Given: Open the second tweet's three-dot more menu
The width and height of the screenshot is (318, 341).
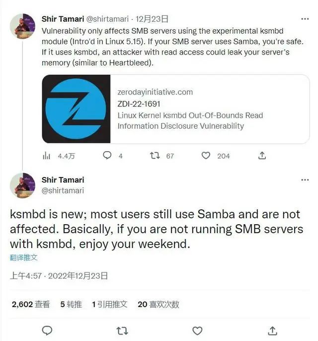Looking at the screenshot, I should tap(305, 179).
